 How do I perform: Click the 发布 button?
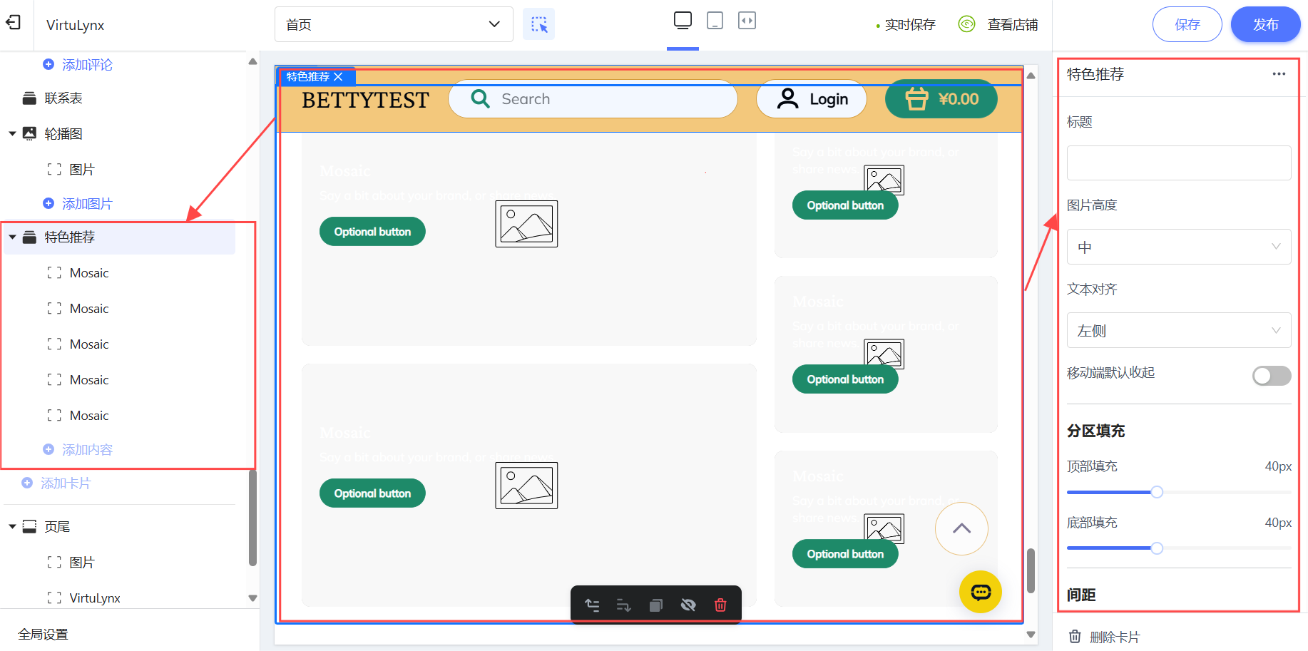pyautogui.click(x=1266, y=24)
